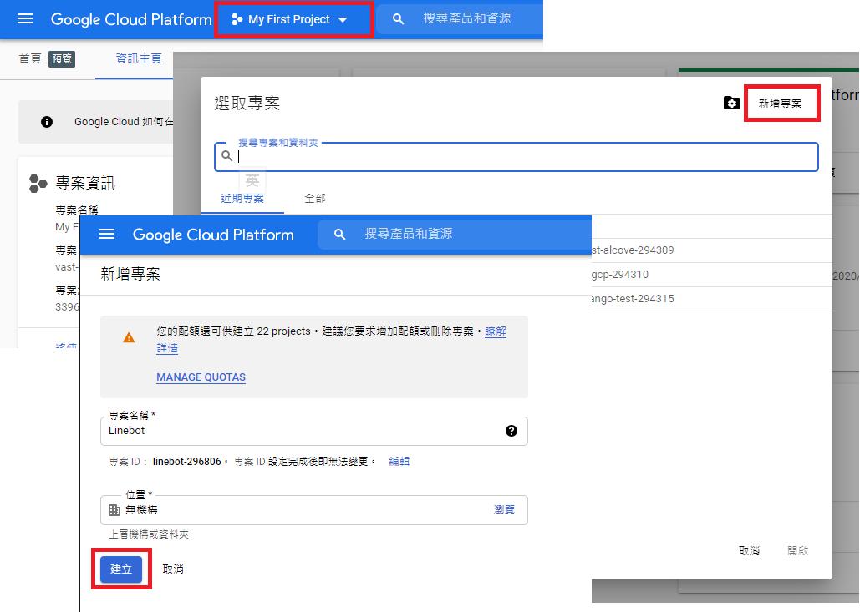This screenshot has width=860, height=612.
Task: Select the project row ending in gcp-294310
Action: [712, 275]
